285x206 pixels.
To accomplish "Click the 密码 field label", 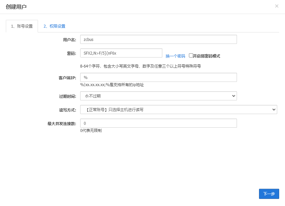I will click(71, 53).
